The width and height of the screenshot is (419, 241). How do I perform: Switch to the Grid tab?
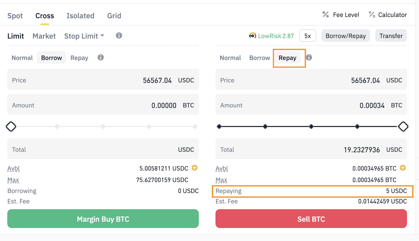tap(114, 16)
